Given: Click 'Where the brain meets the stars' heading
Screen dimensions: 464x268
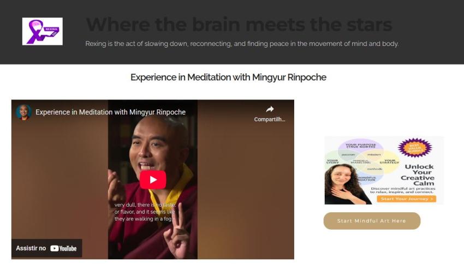Looking at the screenshot, I should click(x=239, y=24).
